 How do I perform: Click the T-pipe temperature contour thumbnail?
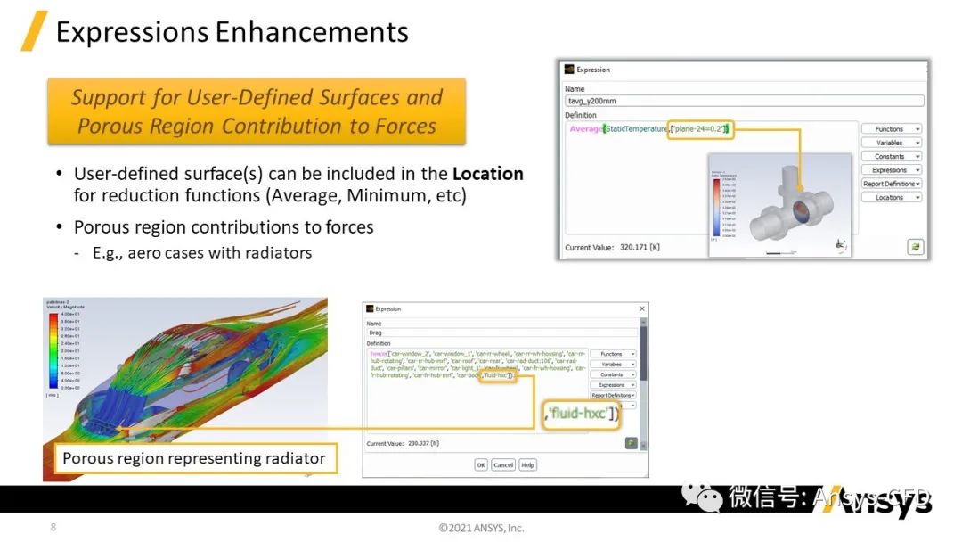coord(779,204)
